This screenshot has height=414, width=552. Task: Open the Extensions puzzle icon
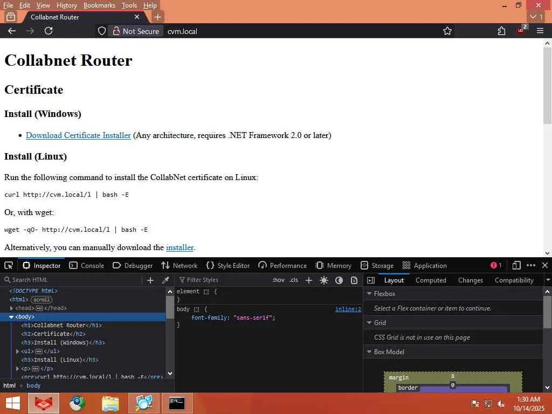coord(502,31)
